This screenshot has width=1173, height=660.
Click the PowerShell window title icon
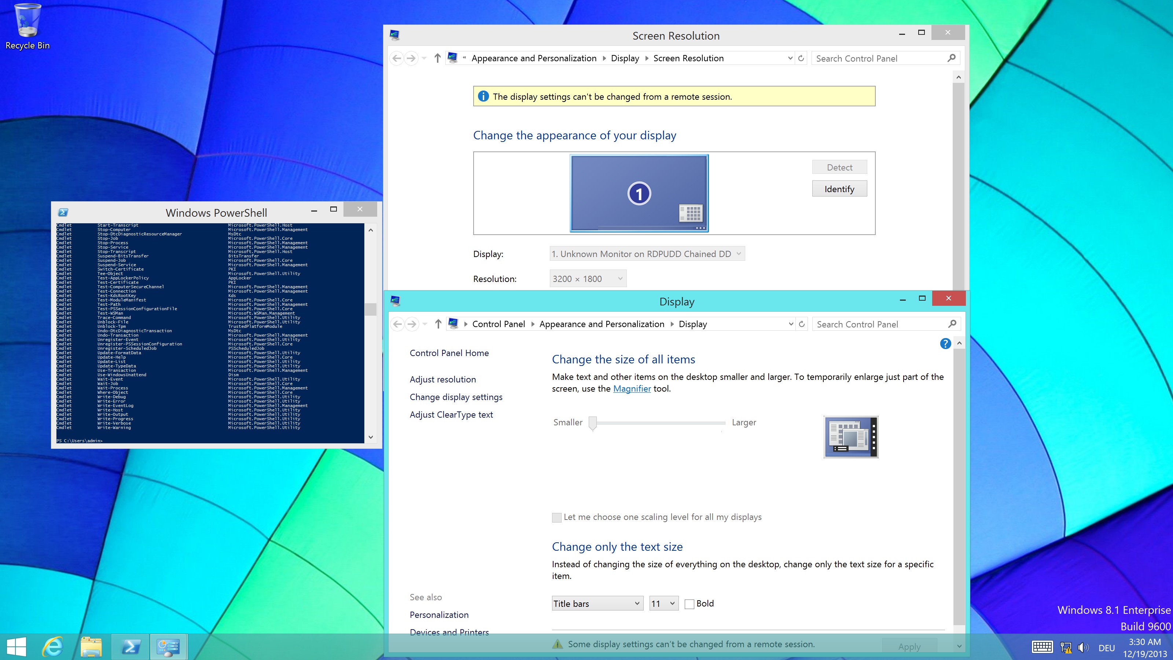[x=63, y=212]
